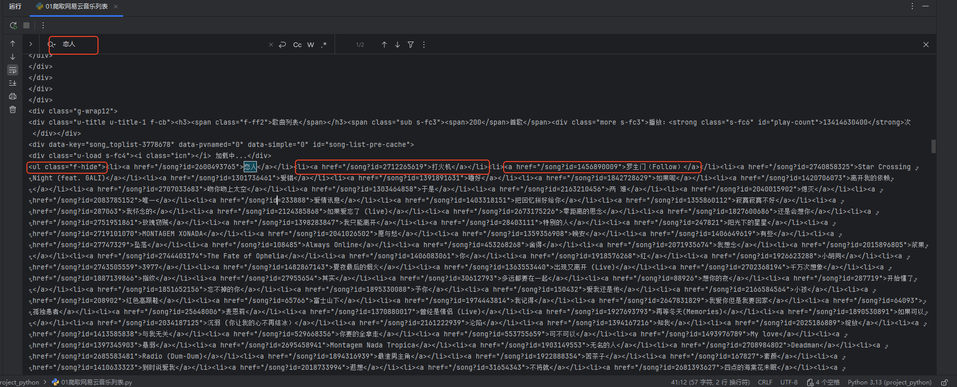The height and width of the screenshot is (387, 957).
Task: Clear all console output with trash icon
Action: pos(13,109)
